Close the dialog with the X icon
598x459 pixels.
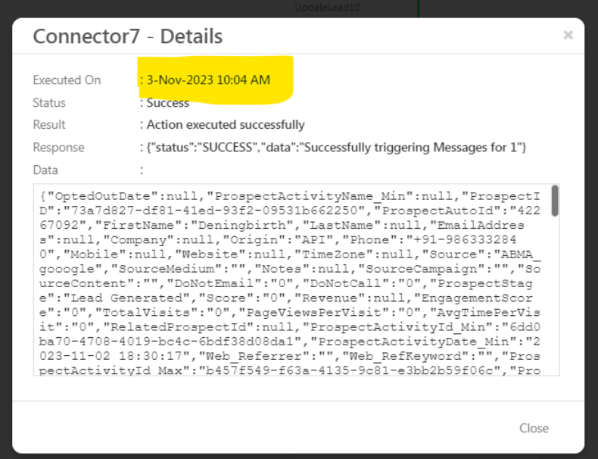568,35
